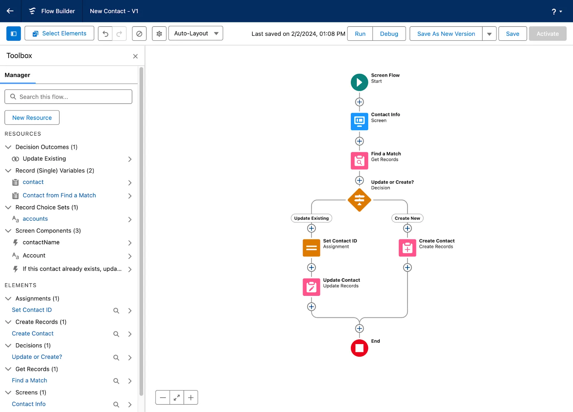573x412 pixels.
Task: Open the Create Contact records element
Action: pos(407,247)
